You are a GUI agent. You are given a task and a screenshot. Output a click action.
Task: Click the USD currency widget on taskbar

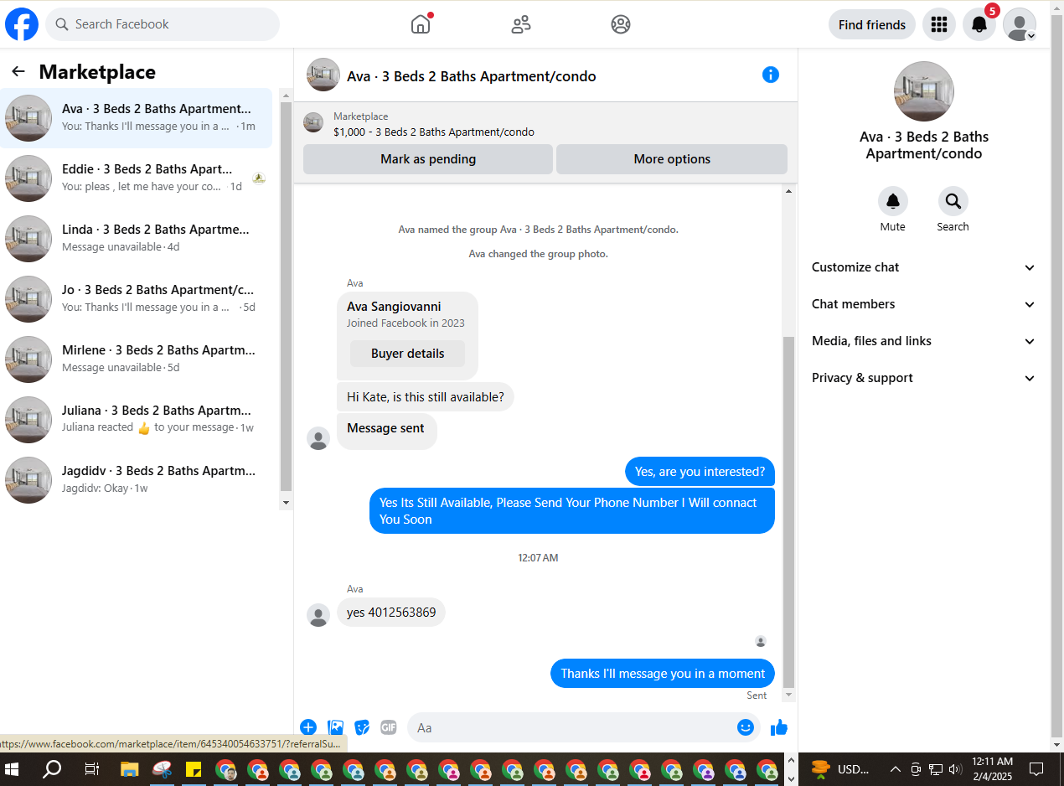click(840, 769)
